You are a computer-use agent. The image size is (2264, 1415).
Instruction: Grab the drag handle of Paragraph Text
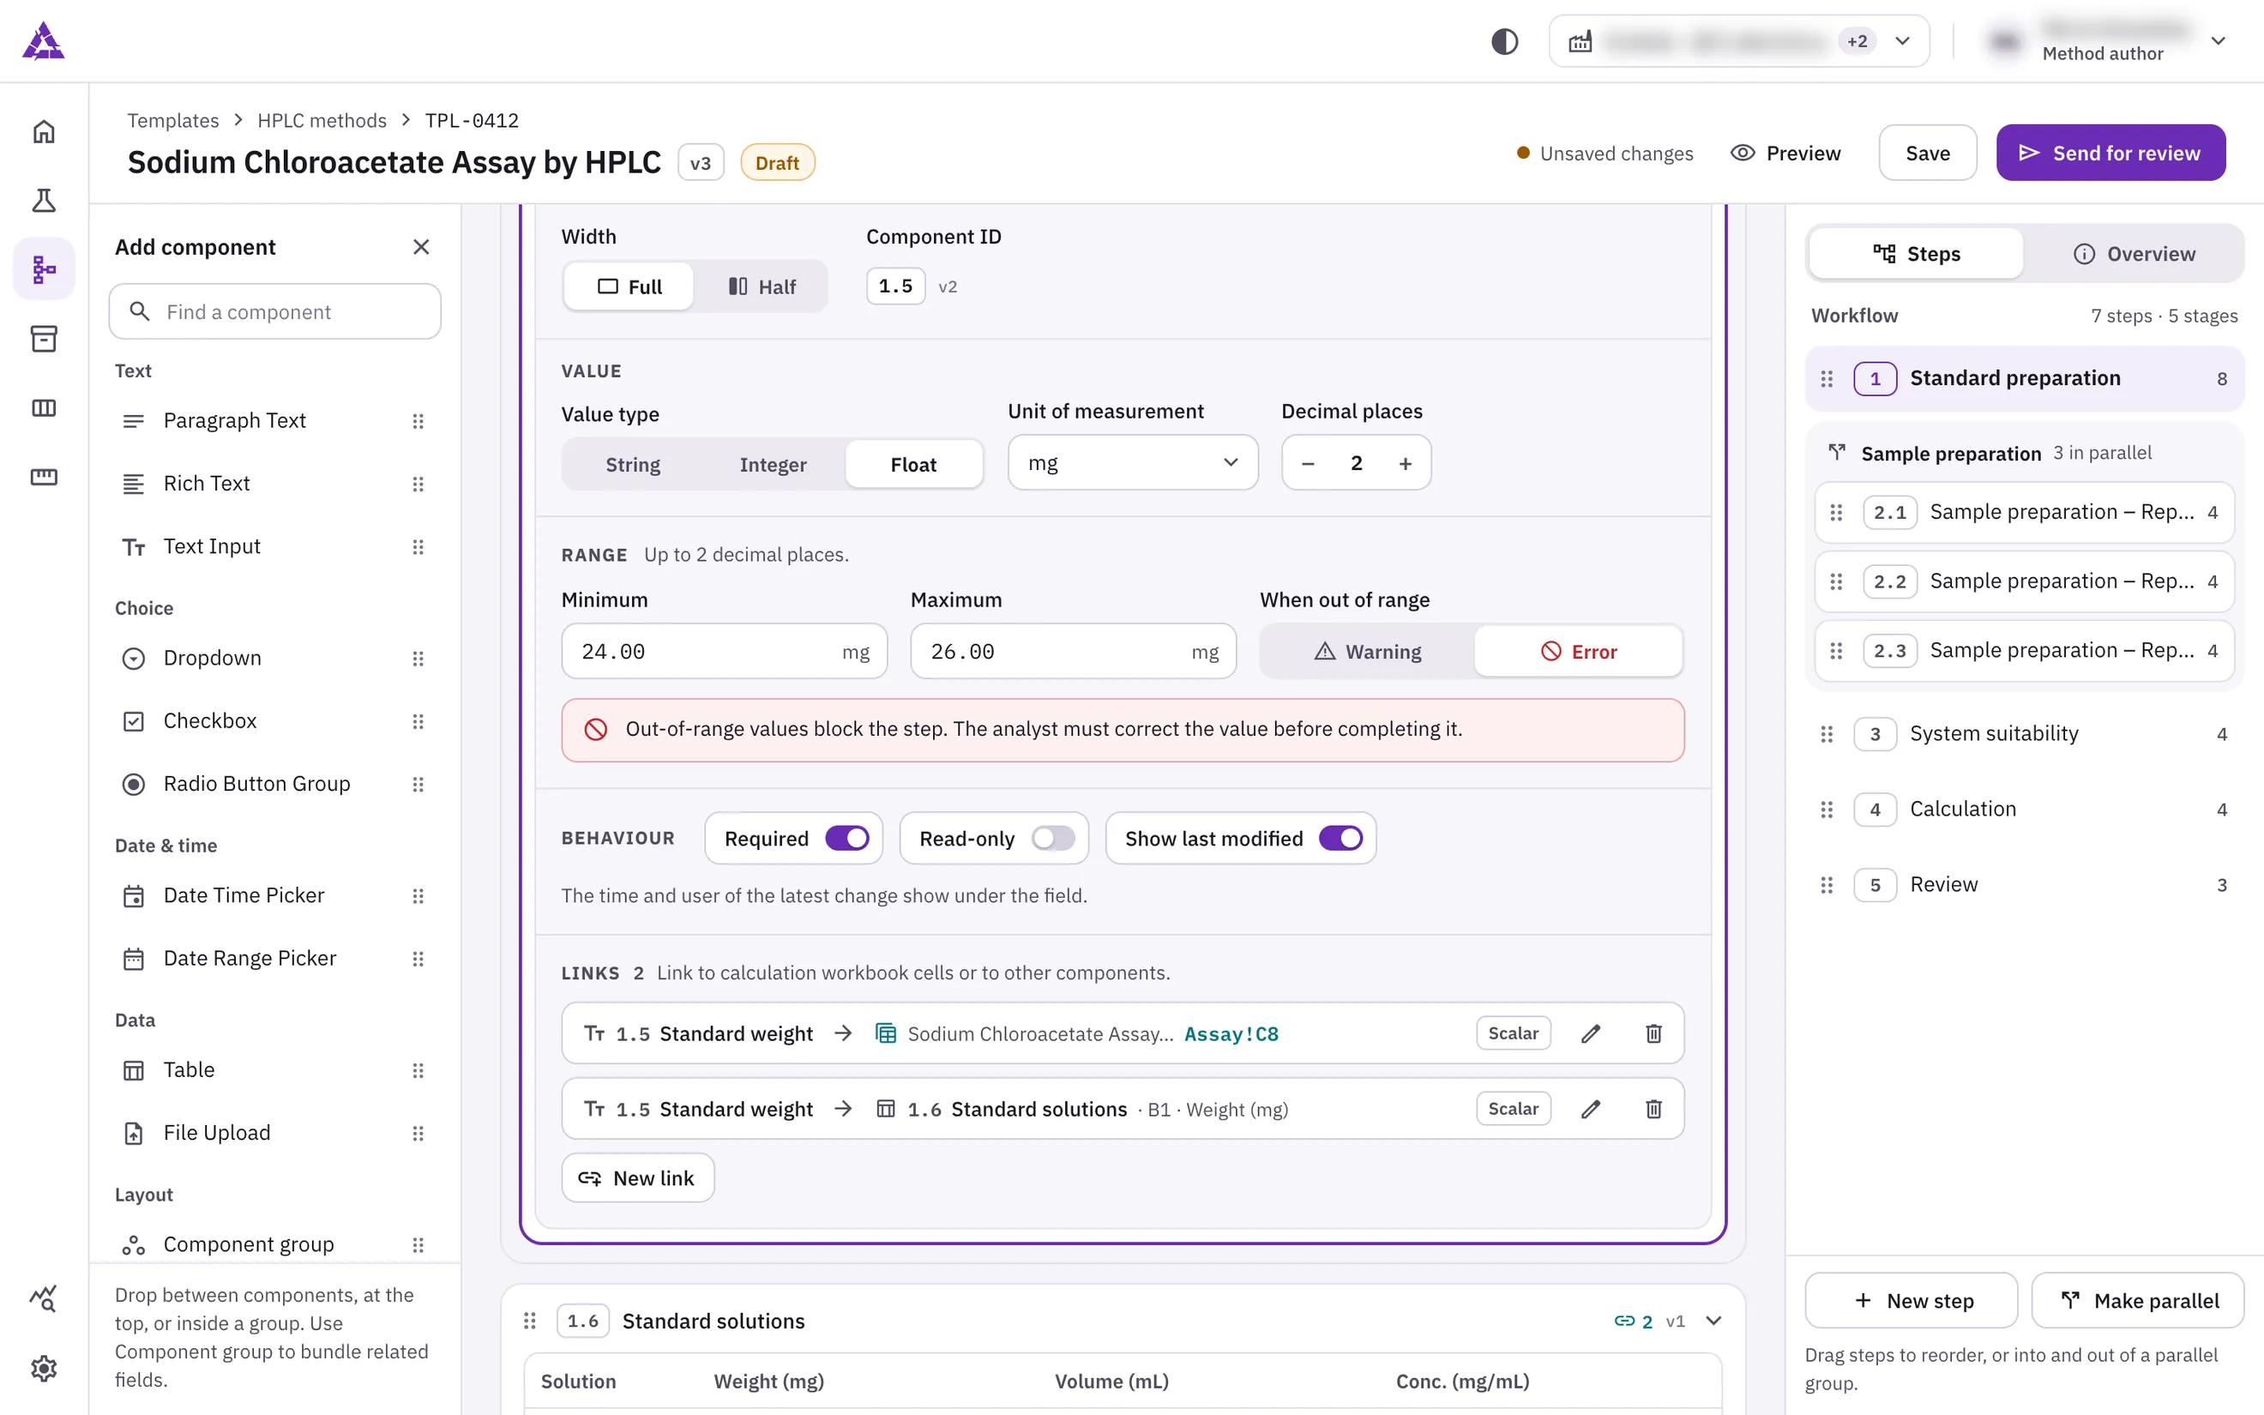[x=418, y=421]
